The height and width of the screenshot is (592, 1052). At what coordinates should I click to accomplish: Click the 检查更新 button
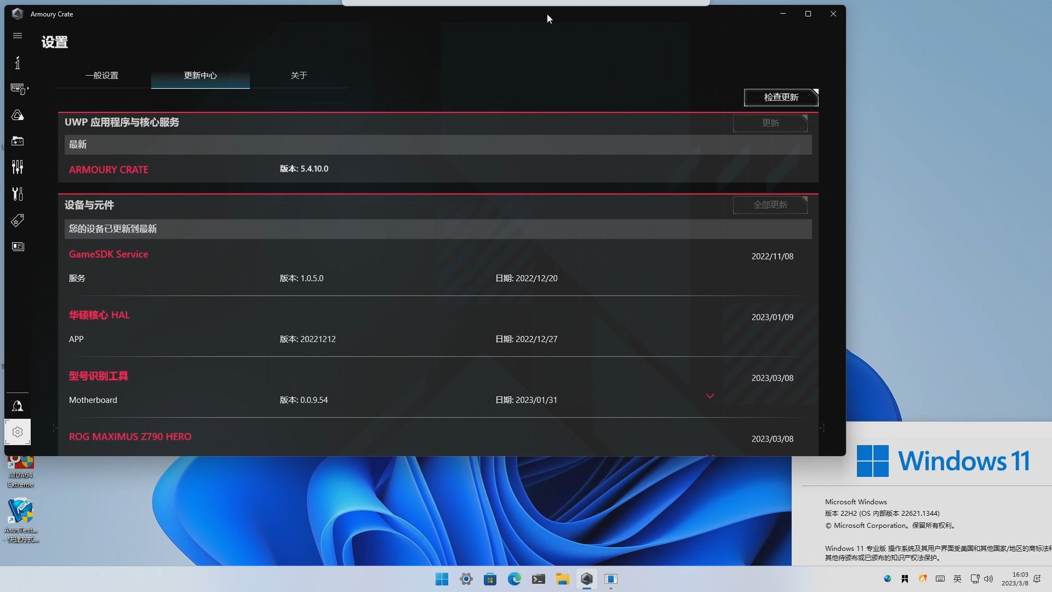coord(781,97)
